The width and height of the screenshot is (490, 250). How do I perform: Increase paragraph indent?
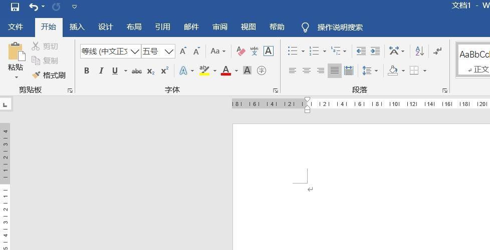[x=375, y=51]
